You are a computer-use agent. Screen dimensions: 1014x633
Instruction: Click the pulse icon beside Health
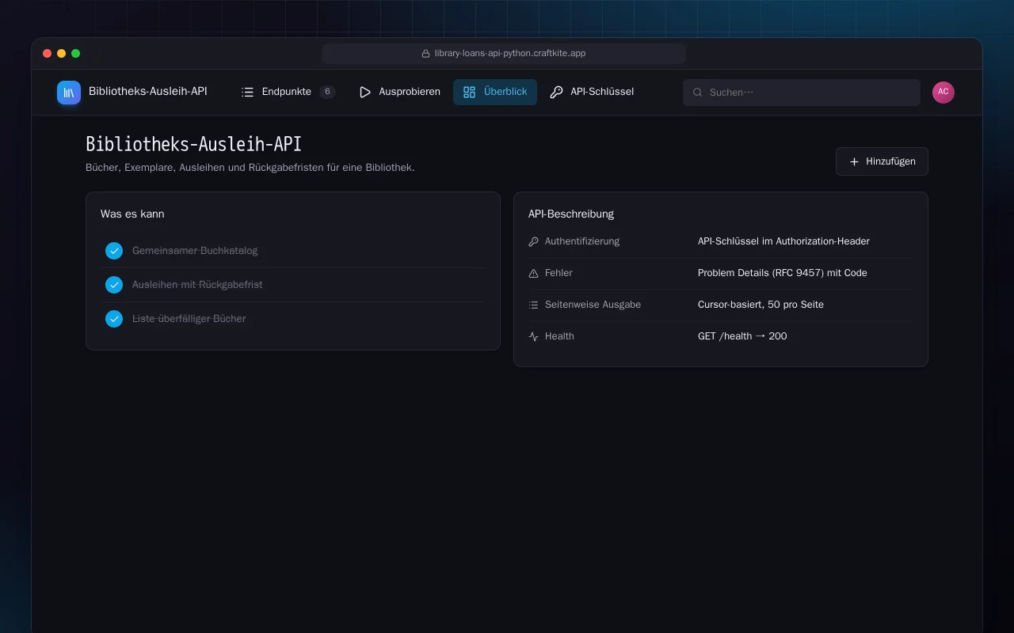pyautogui.click(x=533, y=336)
